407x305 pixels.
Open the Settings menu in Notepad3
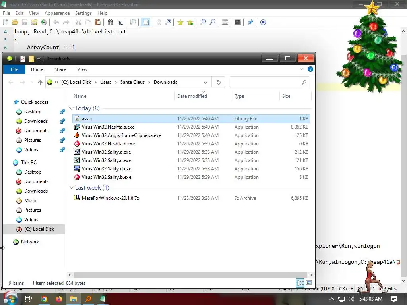tap(83, 13)
